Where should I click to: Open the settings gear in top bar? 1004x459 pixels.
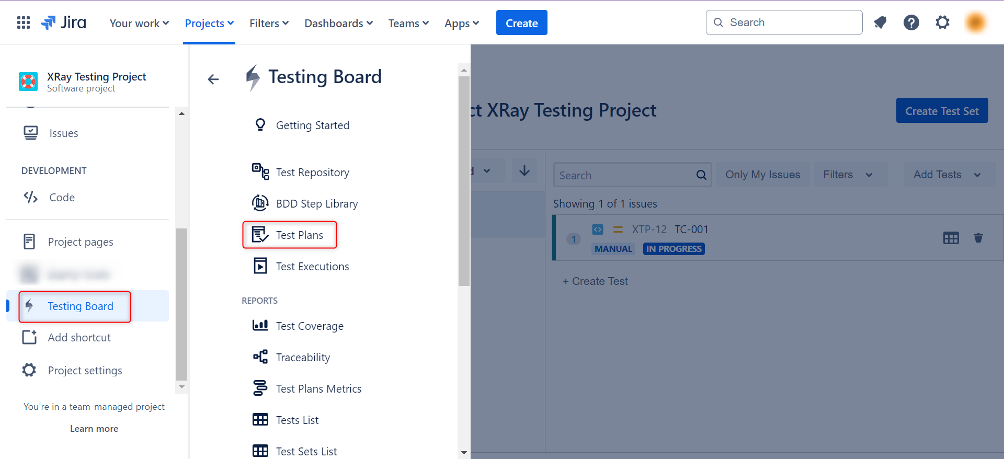click(942, 22)
